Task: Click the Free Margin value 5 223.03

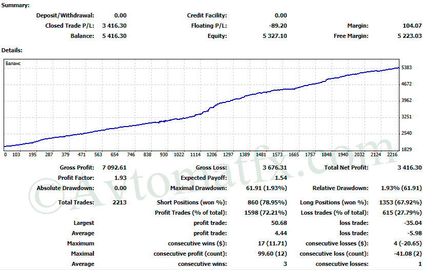Action: click(409, 36)
